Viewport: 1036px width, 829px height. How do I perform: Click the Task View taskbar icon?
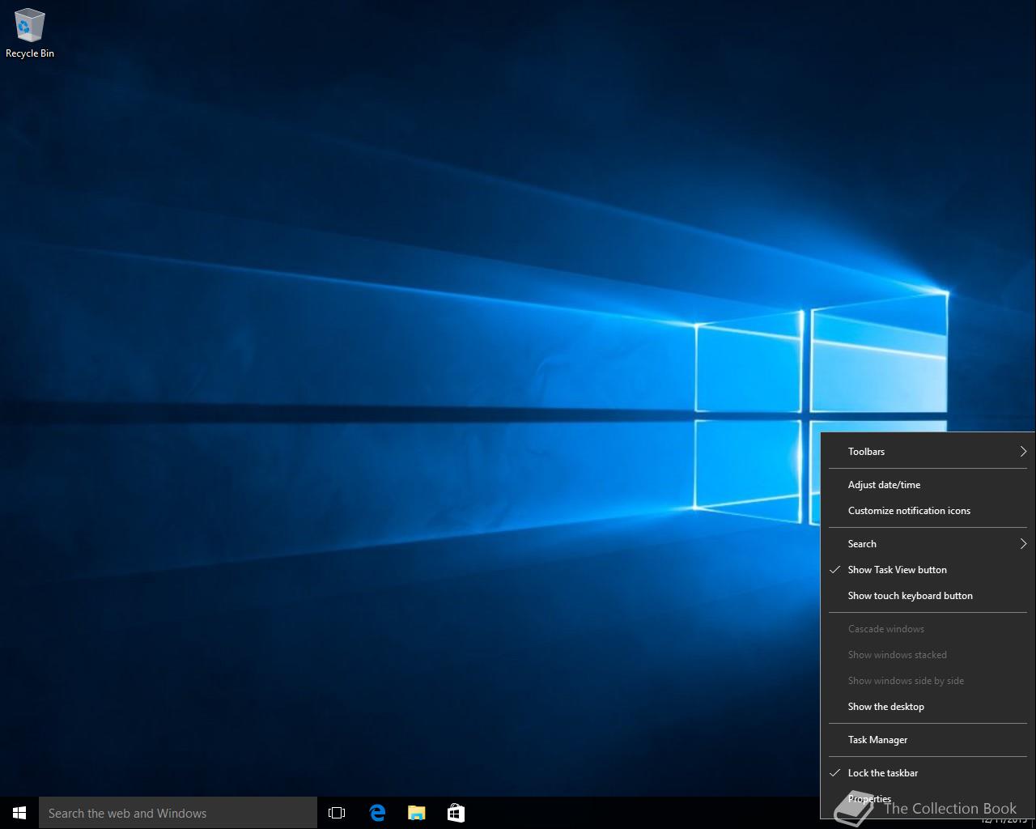337,813
